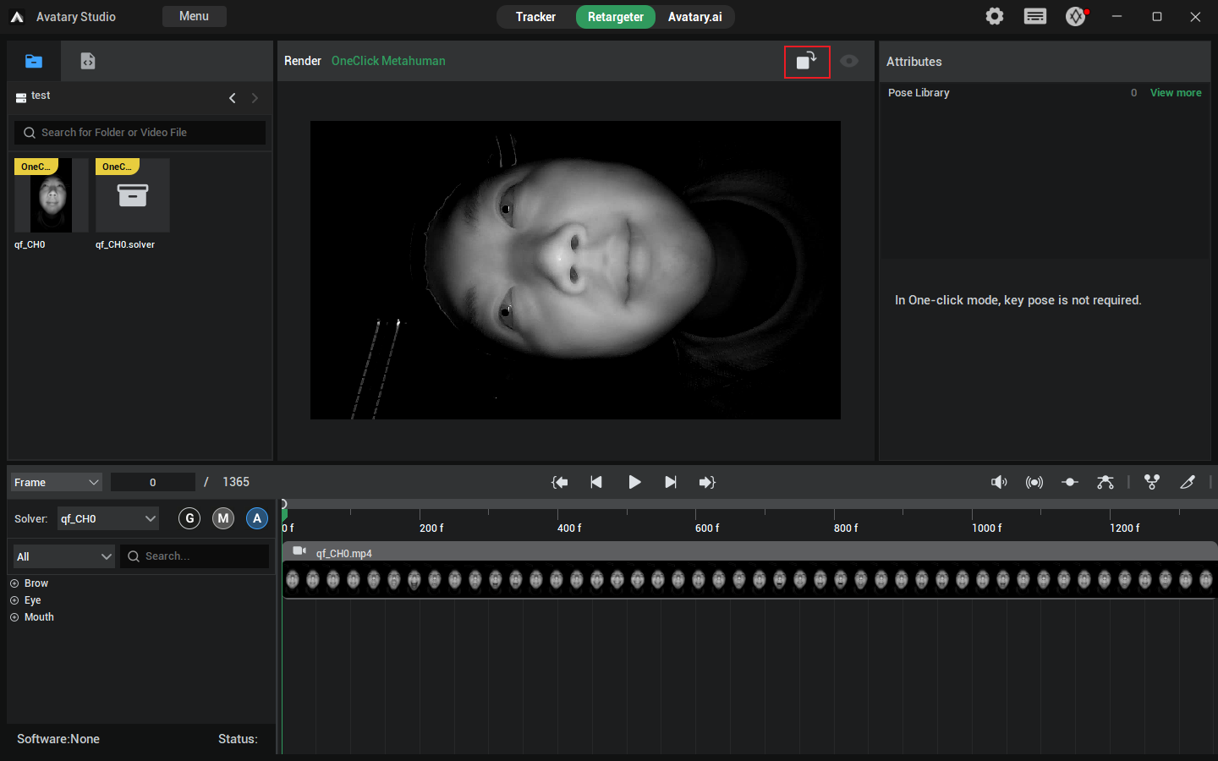This screenshot has width=1218, height=761.
Task: Toggle the A mode button
Action: coord(257,518)
